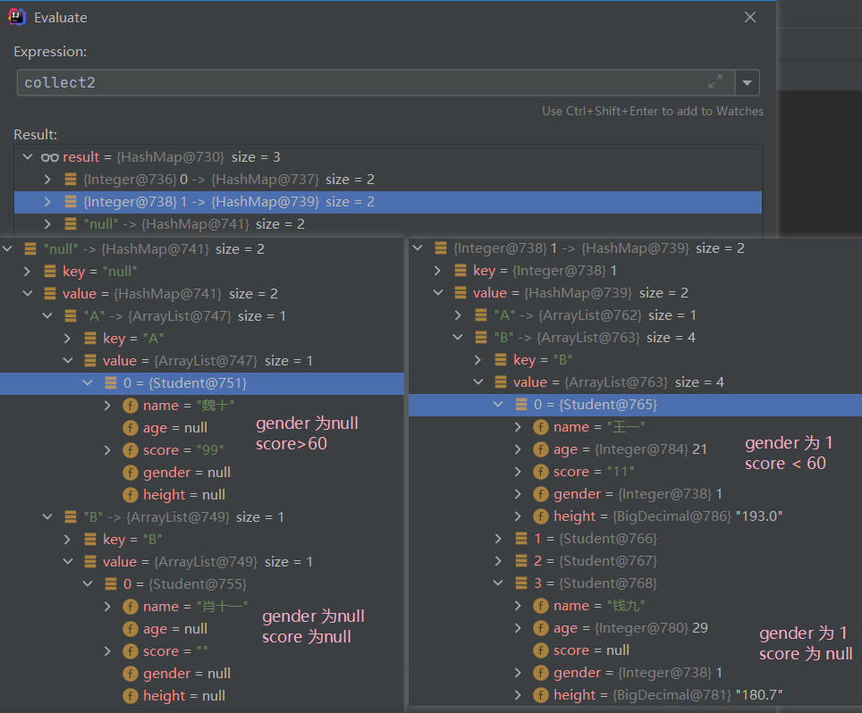Image resolution: width=862 pixels, height=713 pixels.
Task: Click list element icon of 1 = Student@766
Action: (x=521, y=539)
